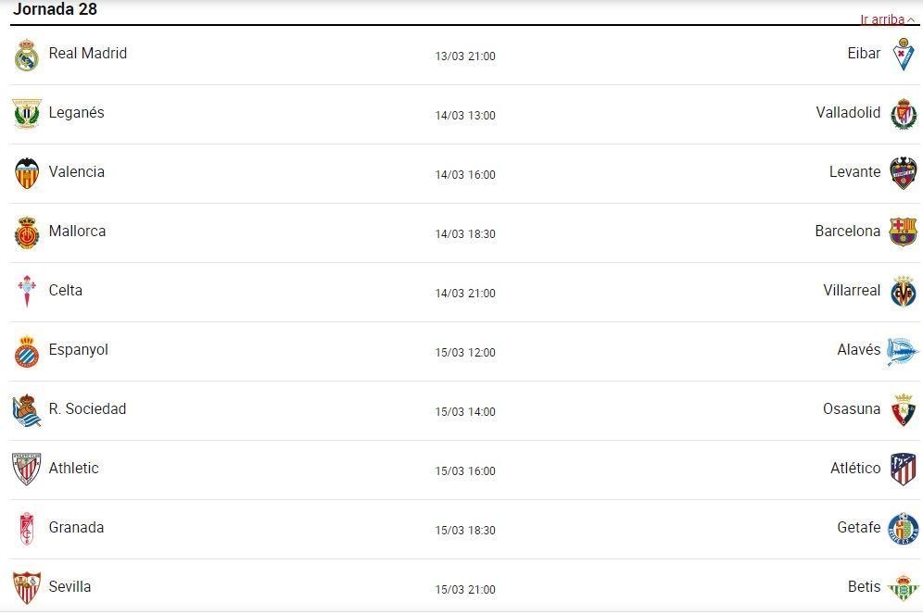Screen dimensions: 923x614
Task: Click the Real Sociedad crest
Action: [27, 410]
